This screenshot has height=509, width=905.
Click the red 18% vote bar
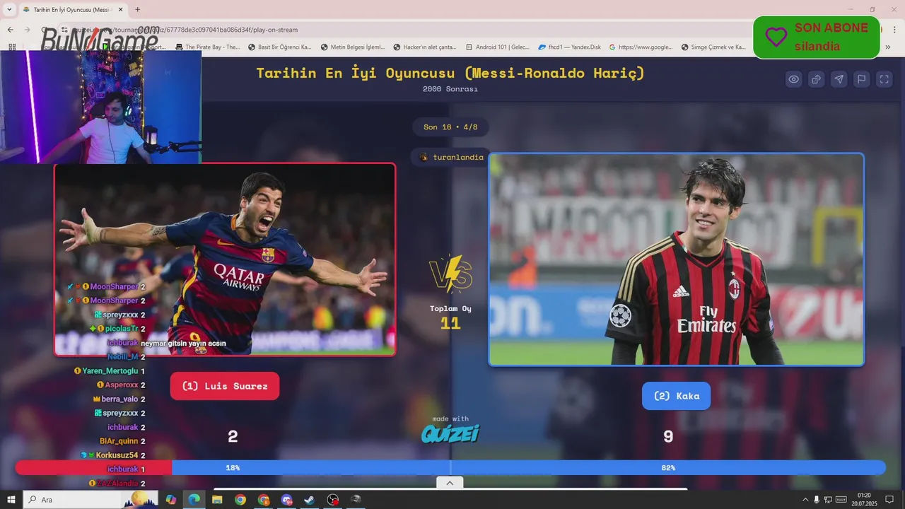93,468
